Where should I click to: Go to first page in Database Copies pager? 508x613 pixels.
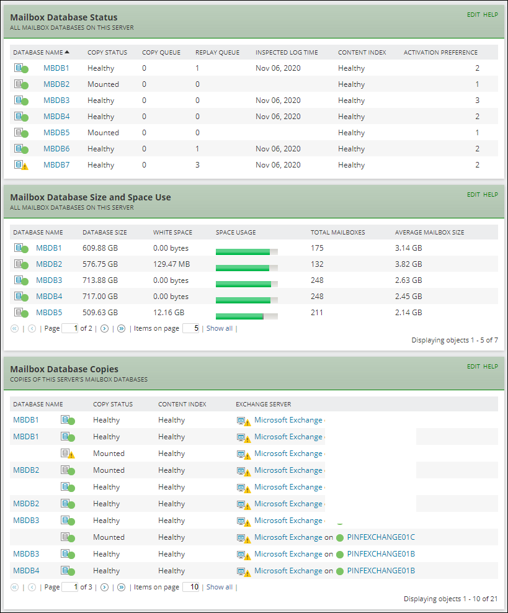tap(14, 587)
